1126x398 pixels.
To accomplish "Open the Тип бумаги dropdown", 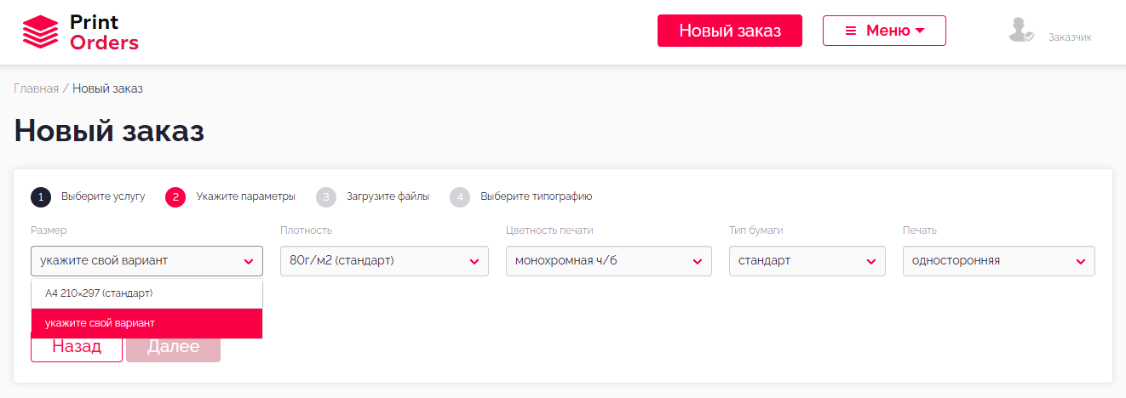I will coord(807,261).
